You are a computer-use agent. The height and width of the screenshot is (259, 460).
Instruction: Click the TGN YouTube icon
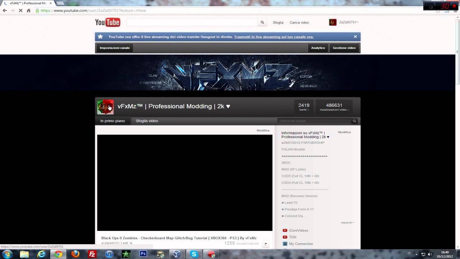285,237
